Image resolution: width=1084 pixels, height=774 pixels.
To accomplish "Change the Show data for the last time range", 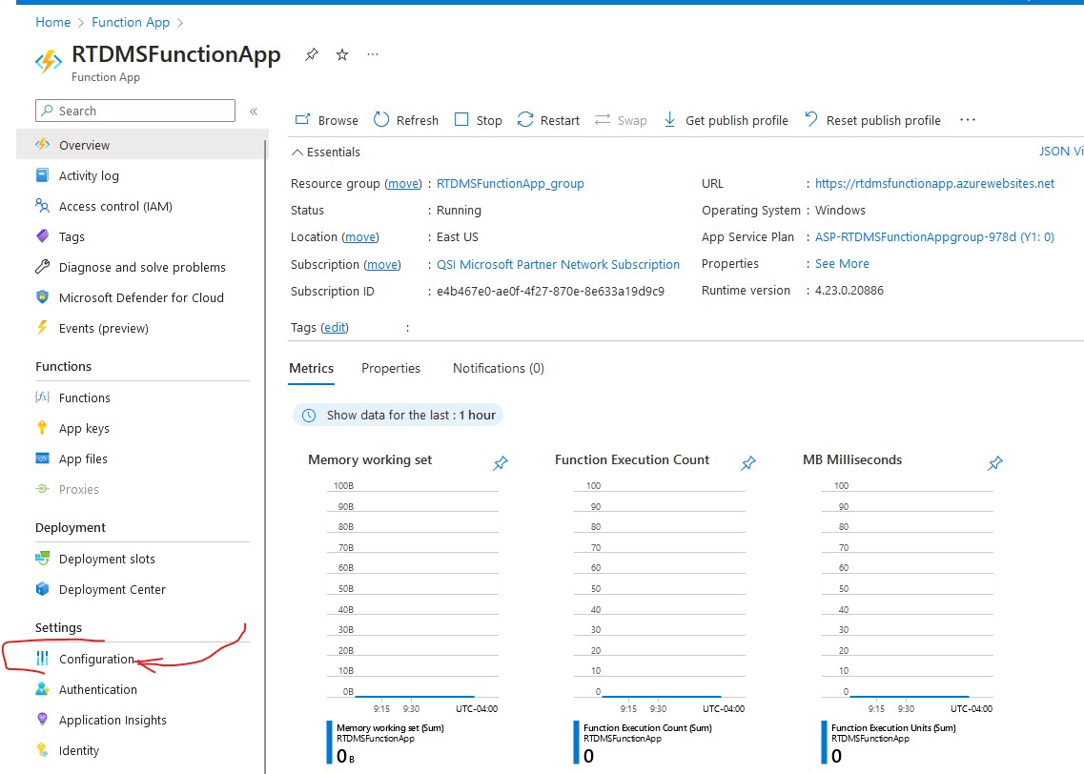I will [x=399, y=415].
